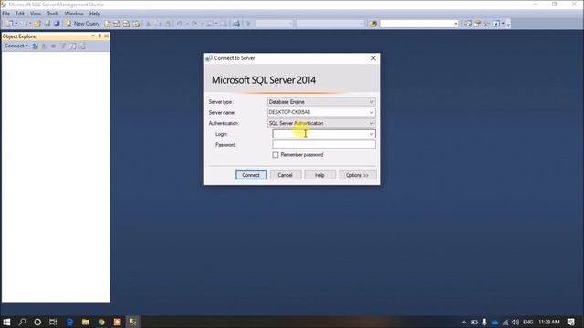This screenshot has width=584, height=328.
Task: Click the Redo arrow icon
Action: point(194,24)
